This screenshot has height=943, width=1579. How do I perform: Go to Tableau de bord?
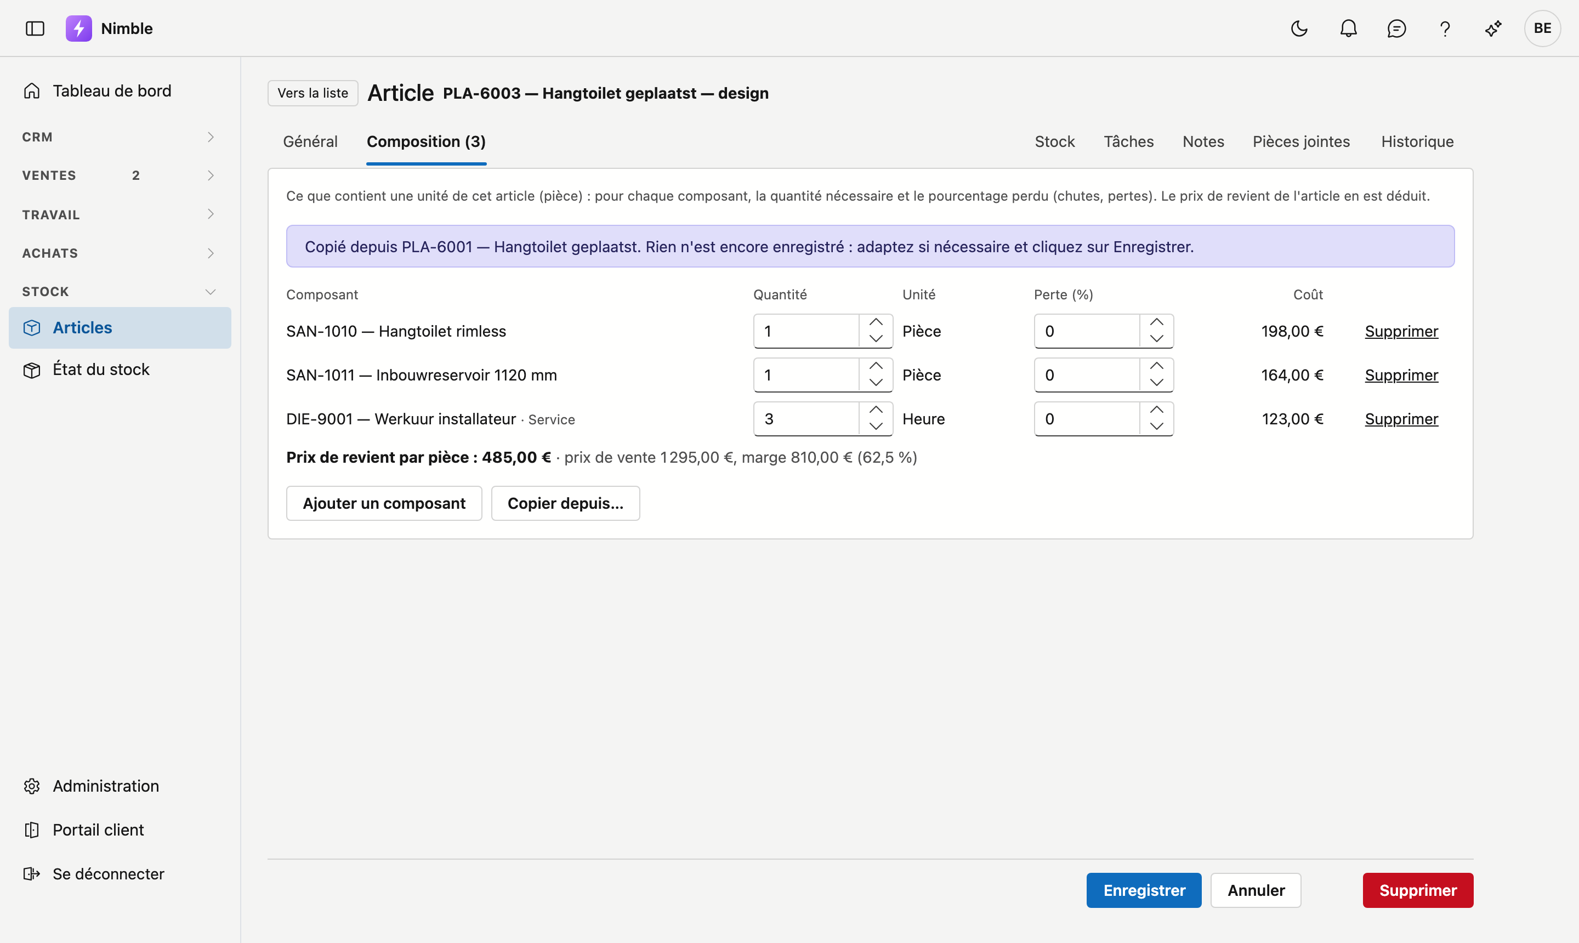click(120, 91)
